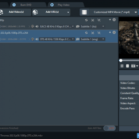
Task: Click the subtitle bubble icon next to Subtitle 1 (ita)
Action: pyautogui.click(x=78, y=27)
